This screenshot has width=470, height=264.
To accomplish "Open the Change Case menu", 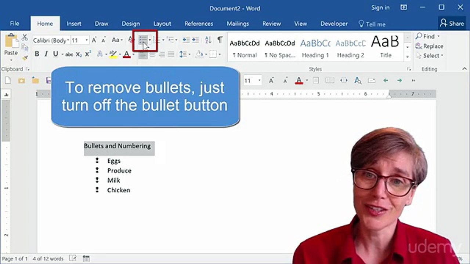I will [x=116, y=40].
